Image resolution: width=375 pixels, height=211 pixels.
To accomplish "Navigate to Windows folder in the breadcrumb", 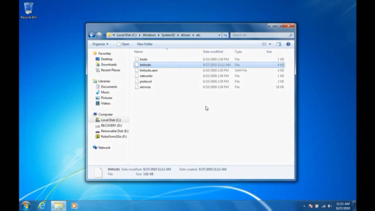I will click(149, 35).
